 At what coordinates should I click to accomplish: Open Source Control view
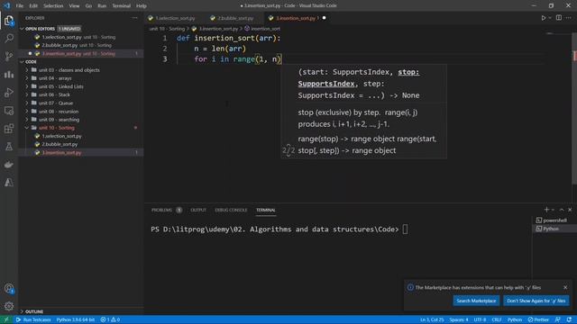(9, 56)
